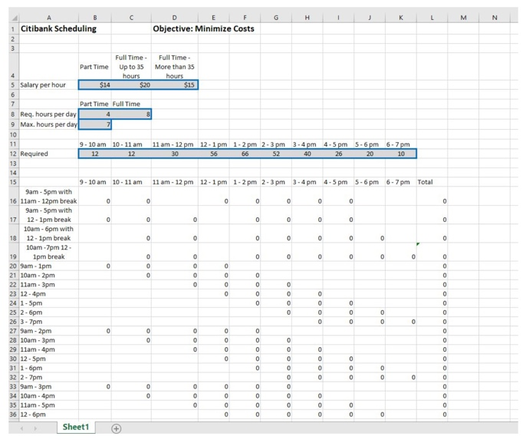The height and width of the screenshot is (440, 526).
Task: Select required value 10 for 6-7pm
Action: tap(401, 154)
